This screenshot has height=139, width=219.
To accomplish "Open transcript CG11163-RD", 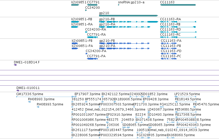I will tap(170, 29).
